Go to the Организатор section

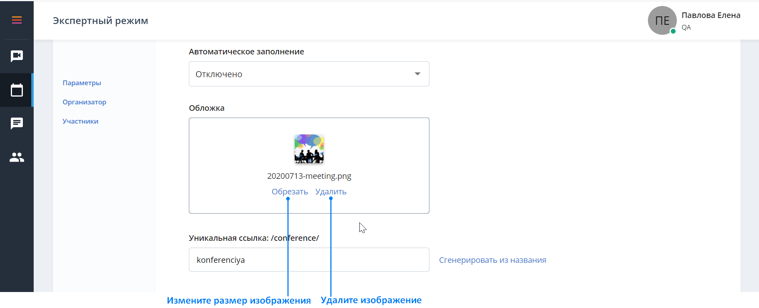[84, 102]
